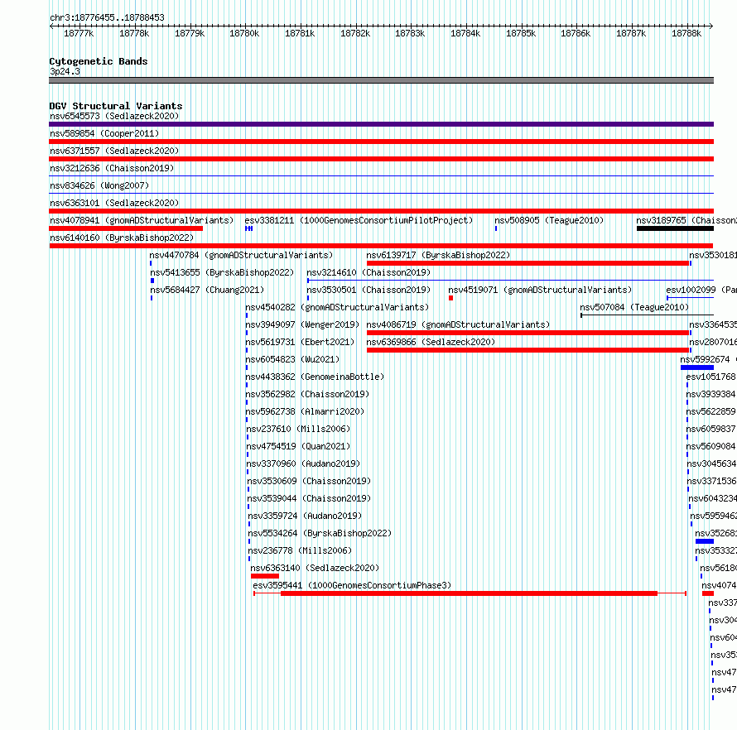This screenshot has height=730, width=737.
Task: Click the black nsv3189765 variant bar
Action: click(676, 228)
